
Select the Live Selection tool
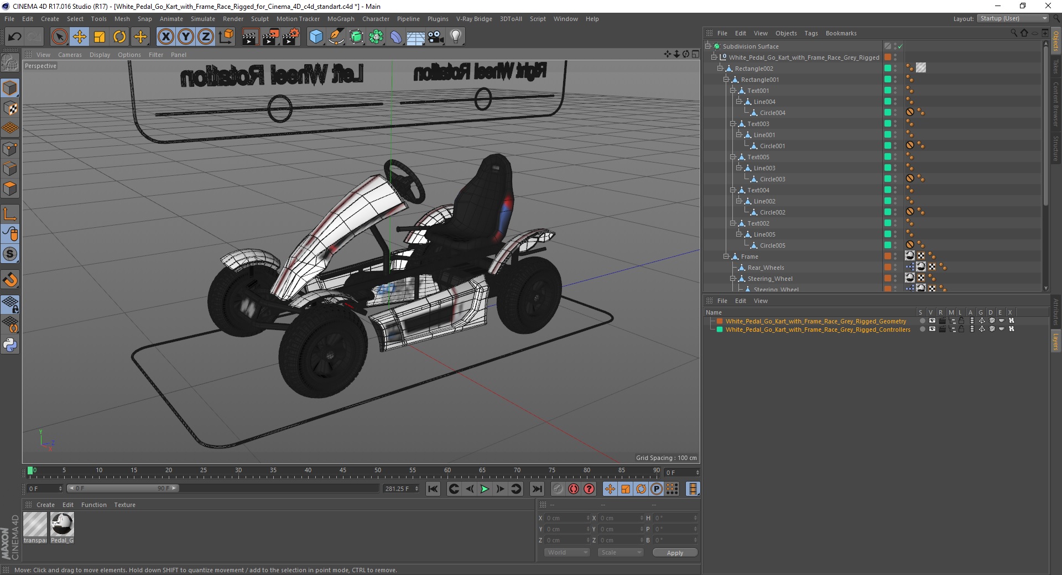coord(59,37)
